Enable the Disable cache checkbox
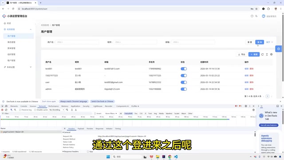 pos(35,110)
